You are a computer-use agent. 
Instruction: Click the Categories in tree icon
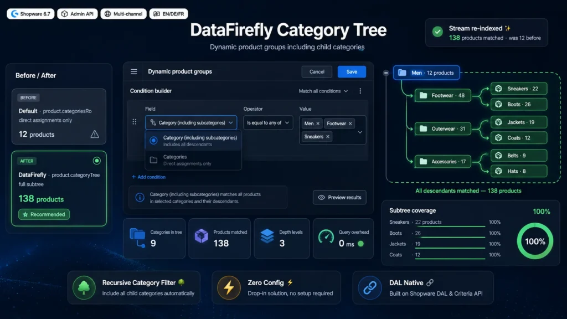(138, 238)
